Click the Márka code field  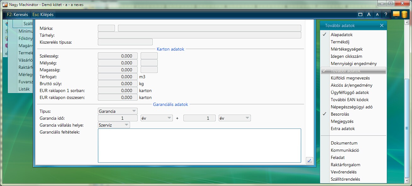point(106,28)
